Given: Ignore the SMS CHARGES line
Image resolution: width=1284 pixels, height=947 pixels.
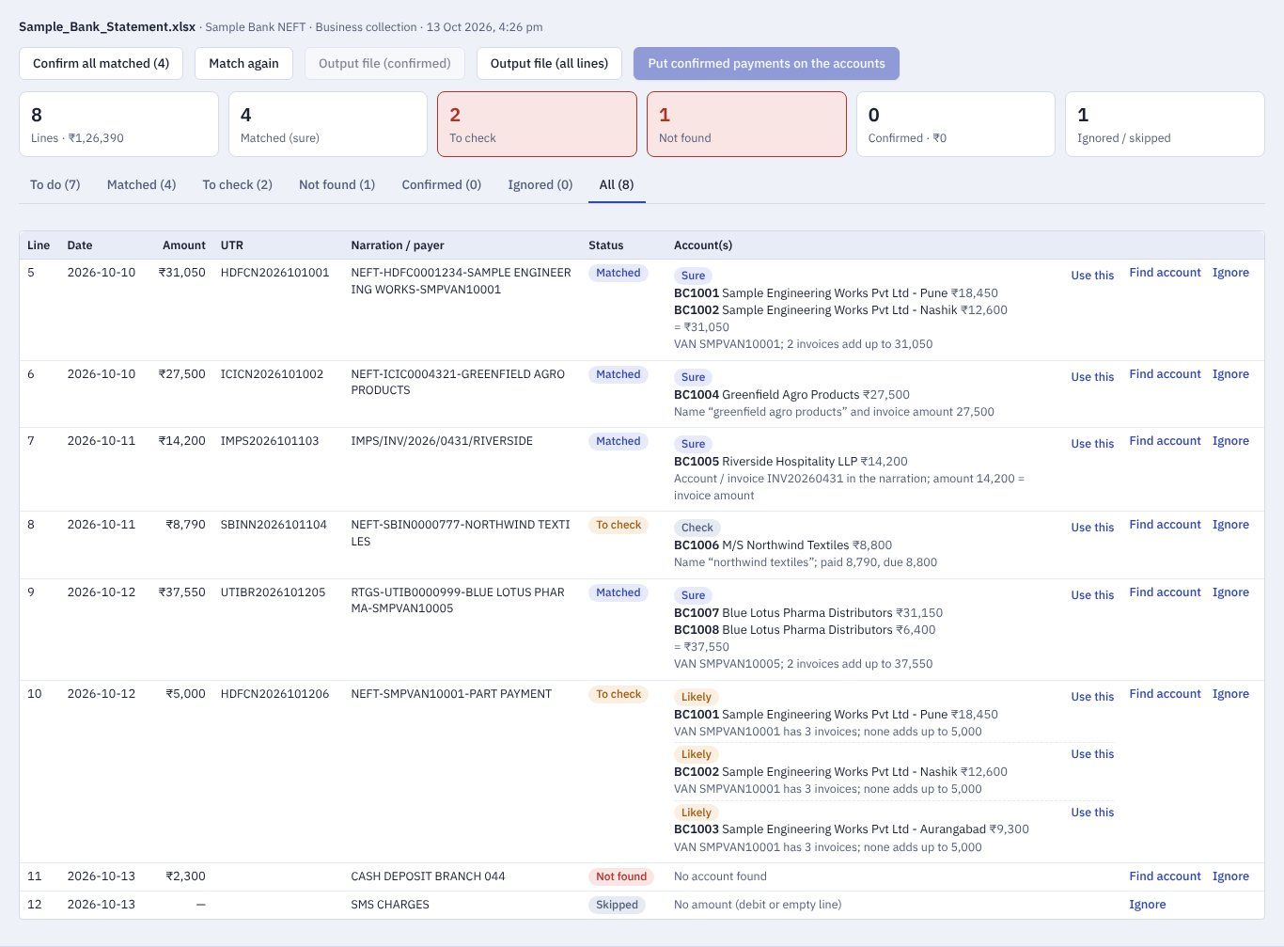Looking at the screenshot, I should point(1148,905).
